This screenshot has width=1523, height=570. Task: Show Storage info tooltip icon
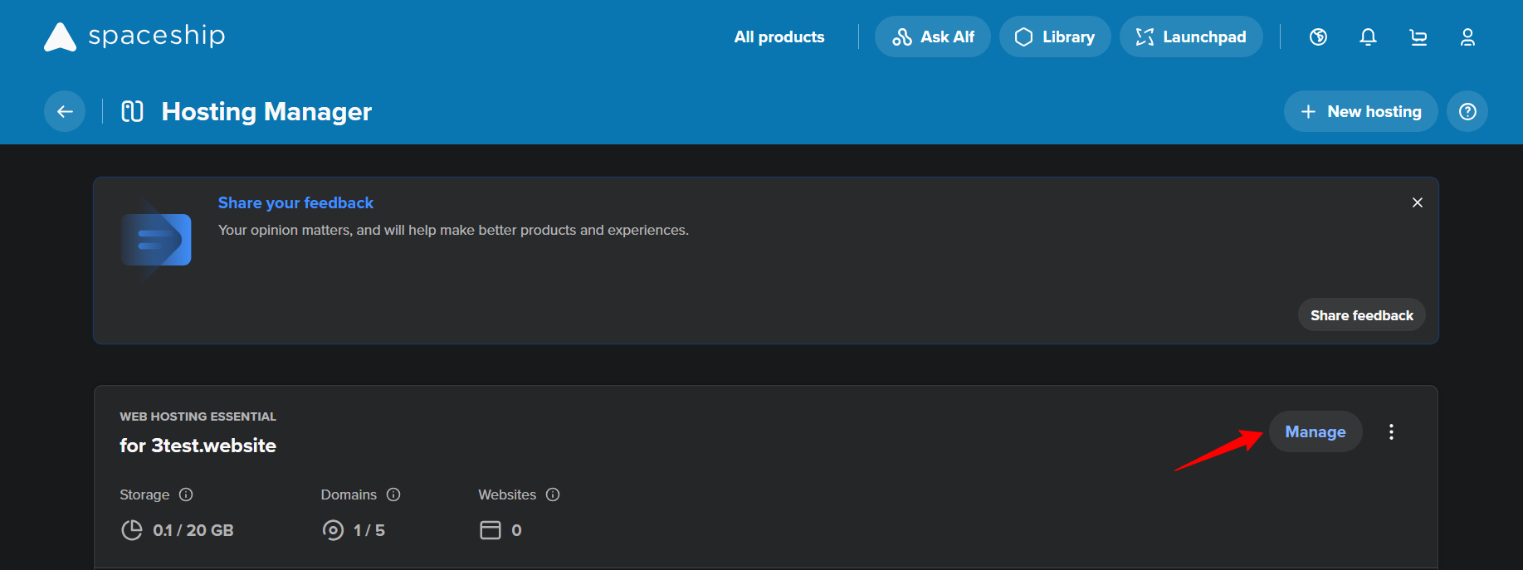(186, 494)
